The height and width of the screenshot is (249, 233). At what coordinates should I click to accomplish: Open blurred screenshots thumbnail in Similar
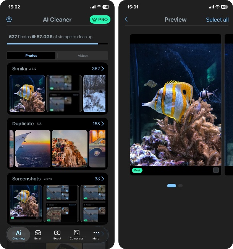click(x=64, y=93)
